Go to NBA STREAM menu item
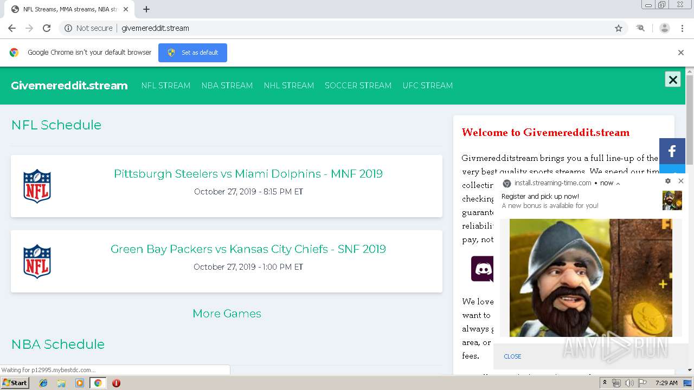694x390 pixels. [227, 86]
